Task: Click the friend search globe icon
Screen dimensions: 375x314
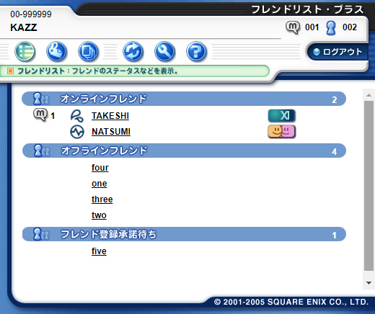Action: click(x=56, y=51)
